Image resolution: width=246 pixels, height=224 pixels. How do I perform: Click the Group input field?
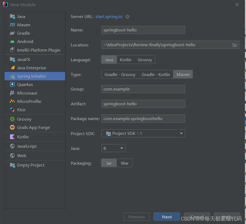tap(143, 89)
